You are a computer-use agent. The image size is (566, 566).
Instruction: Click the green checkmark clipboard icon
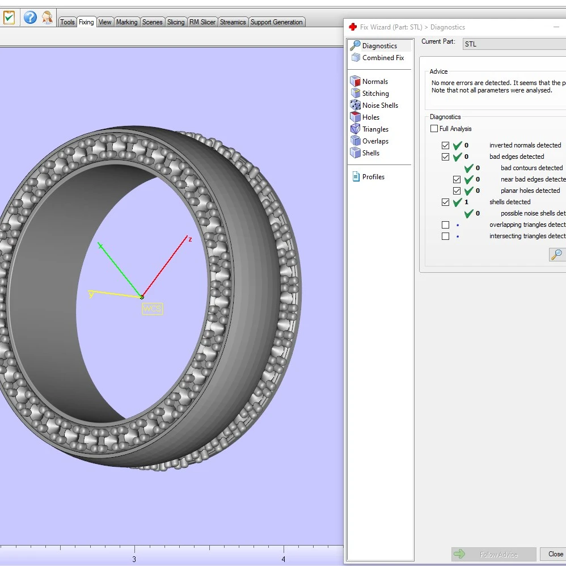coord(9,18)
